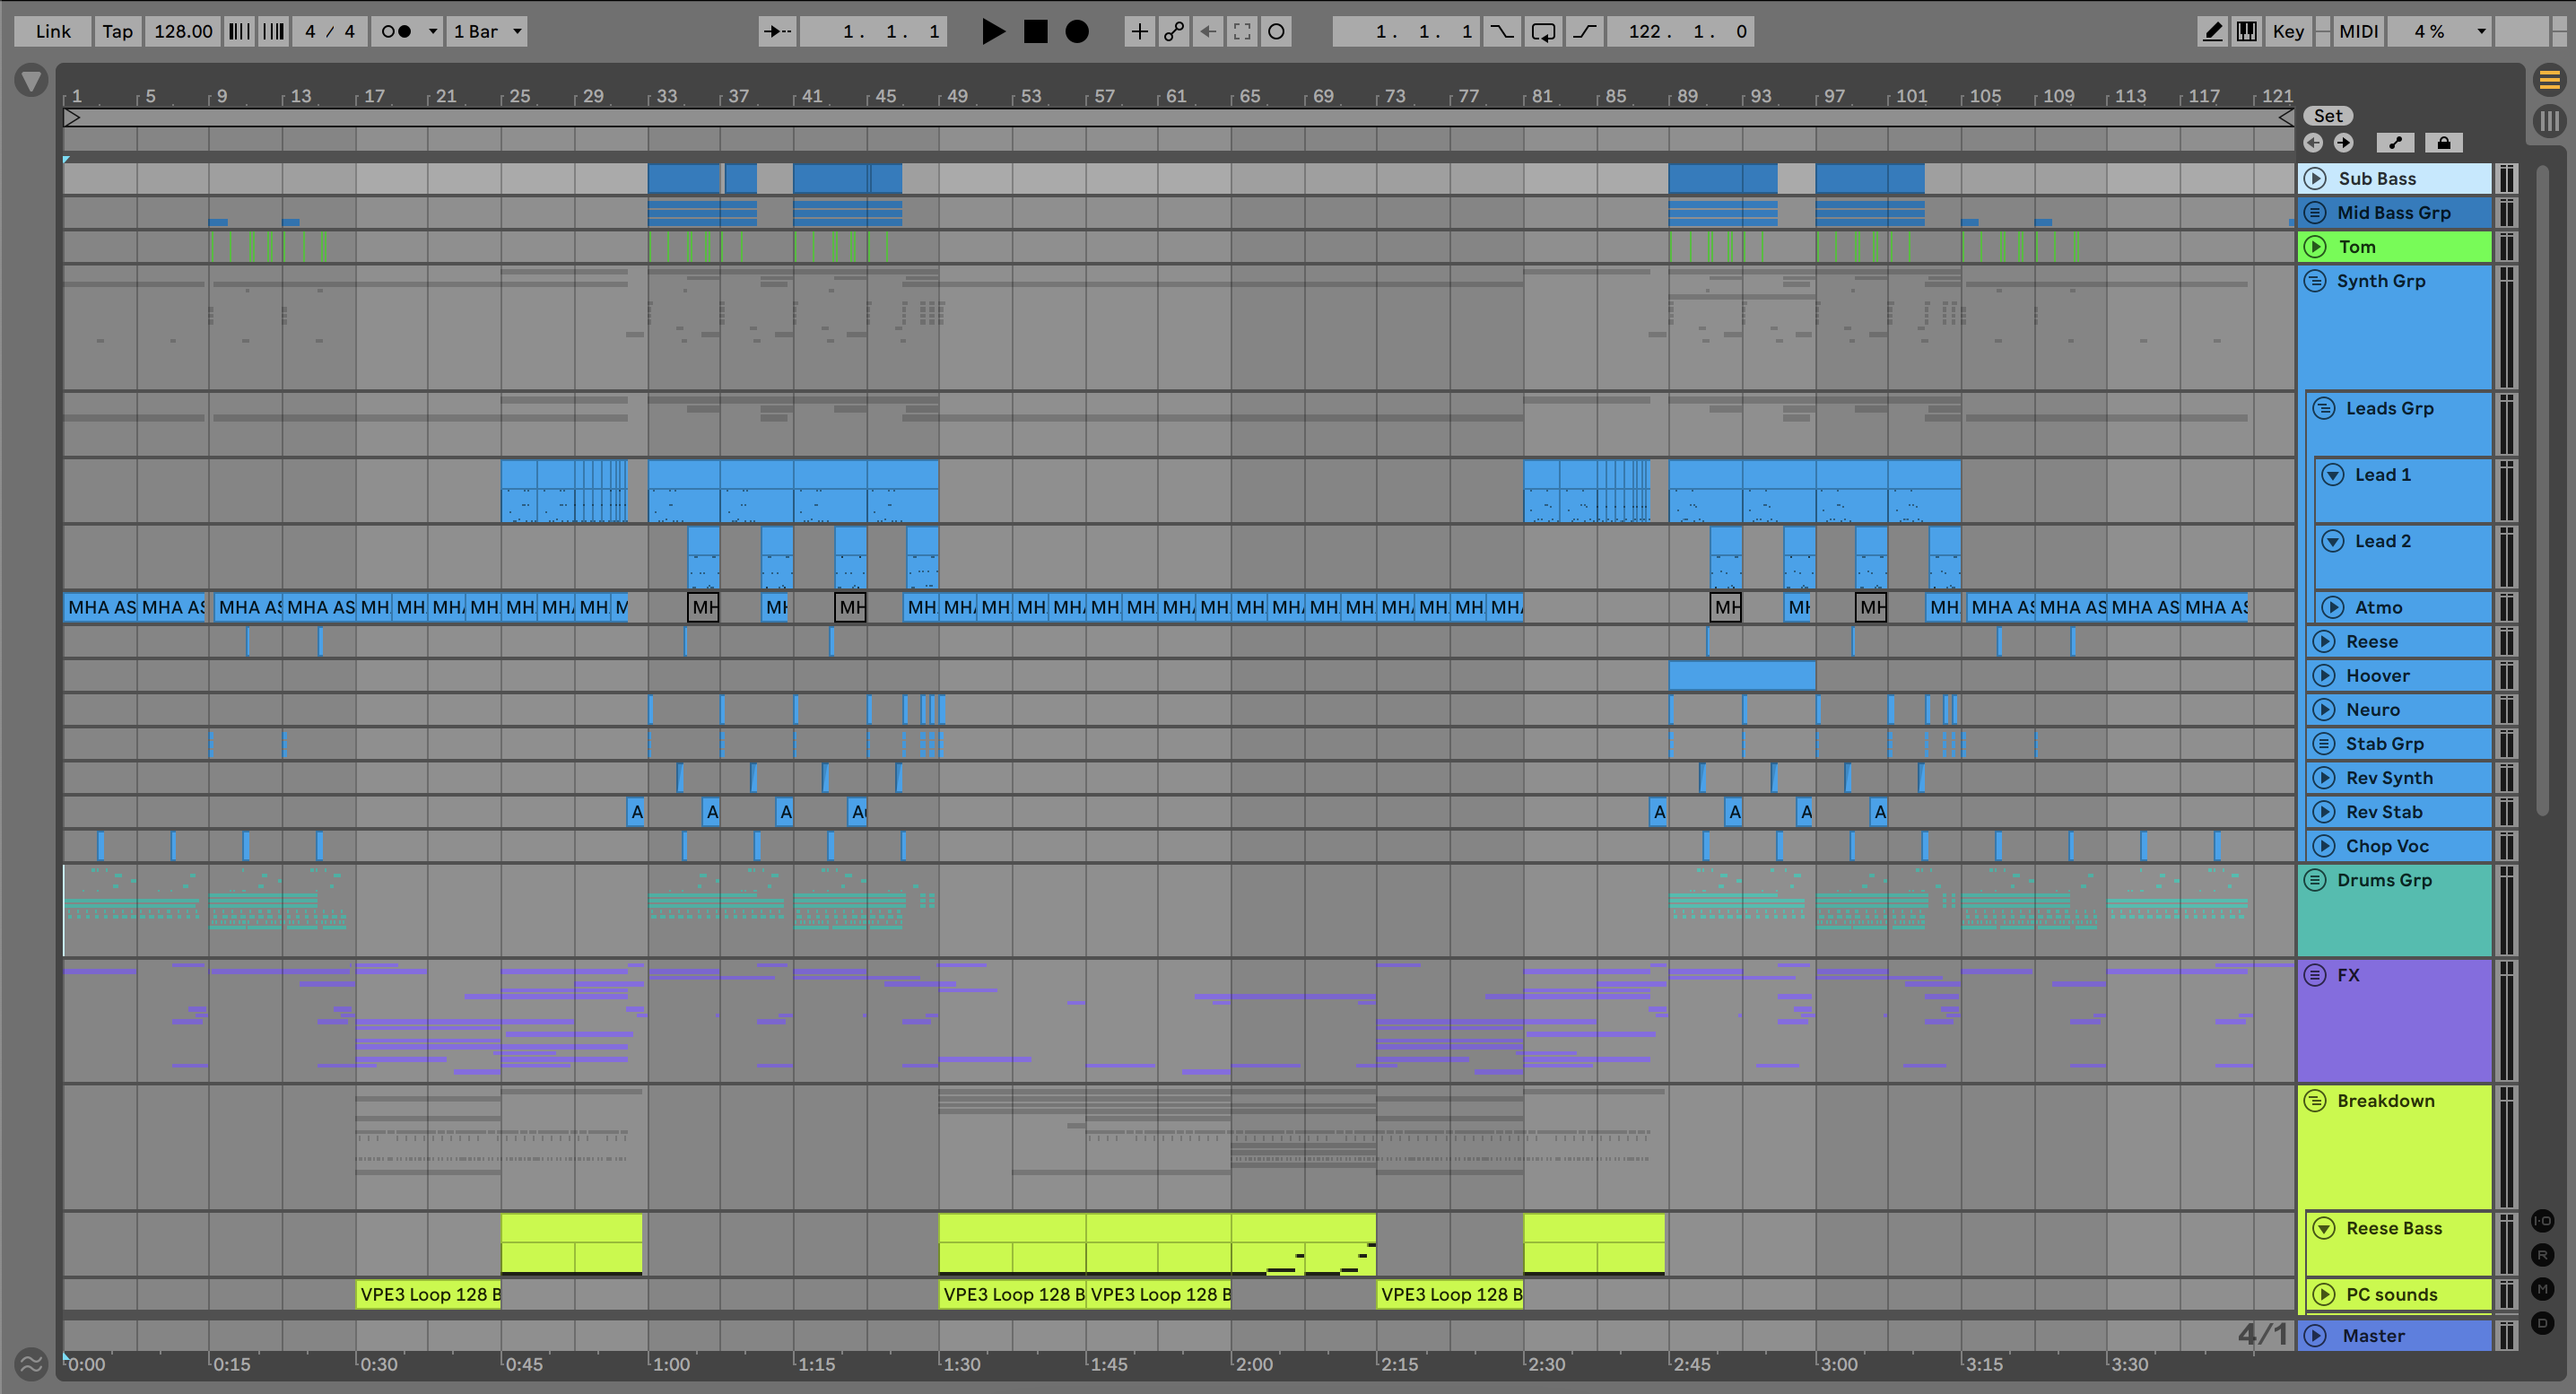Click the 128.00 tempo field

point(183,32)
